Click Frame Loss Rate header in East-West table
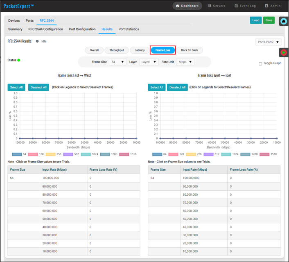Screen dimensions: 289x262 coord(103,169)
